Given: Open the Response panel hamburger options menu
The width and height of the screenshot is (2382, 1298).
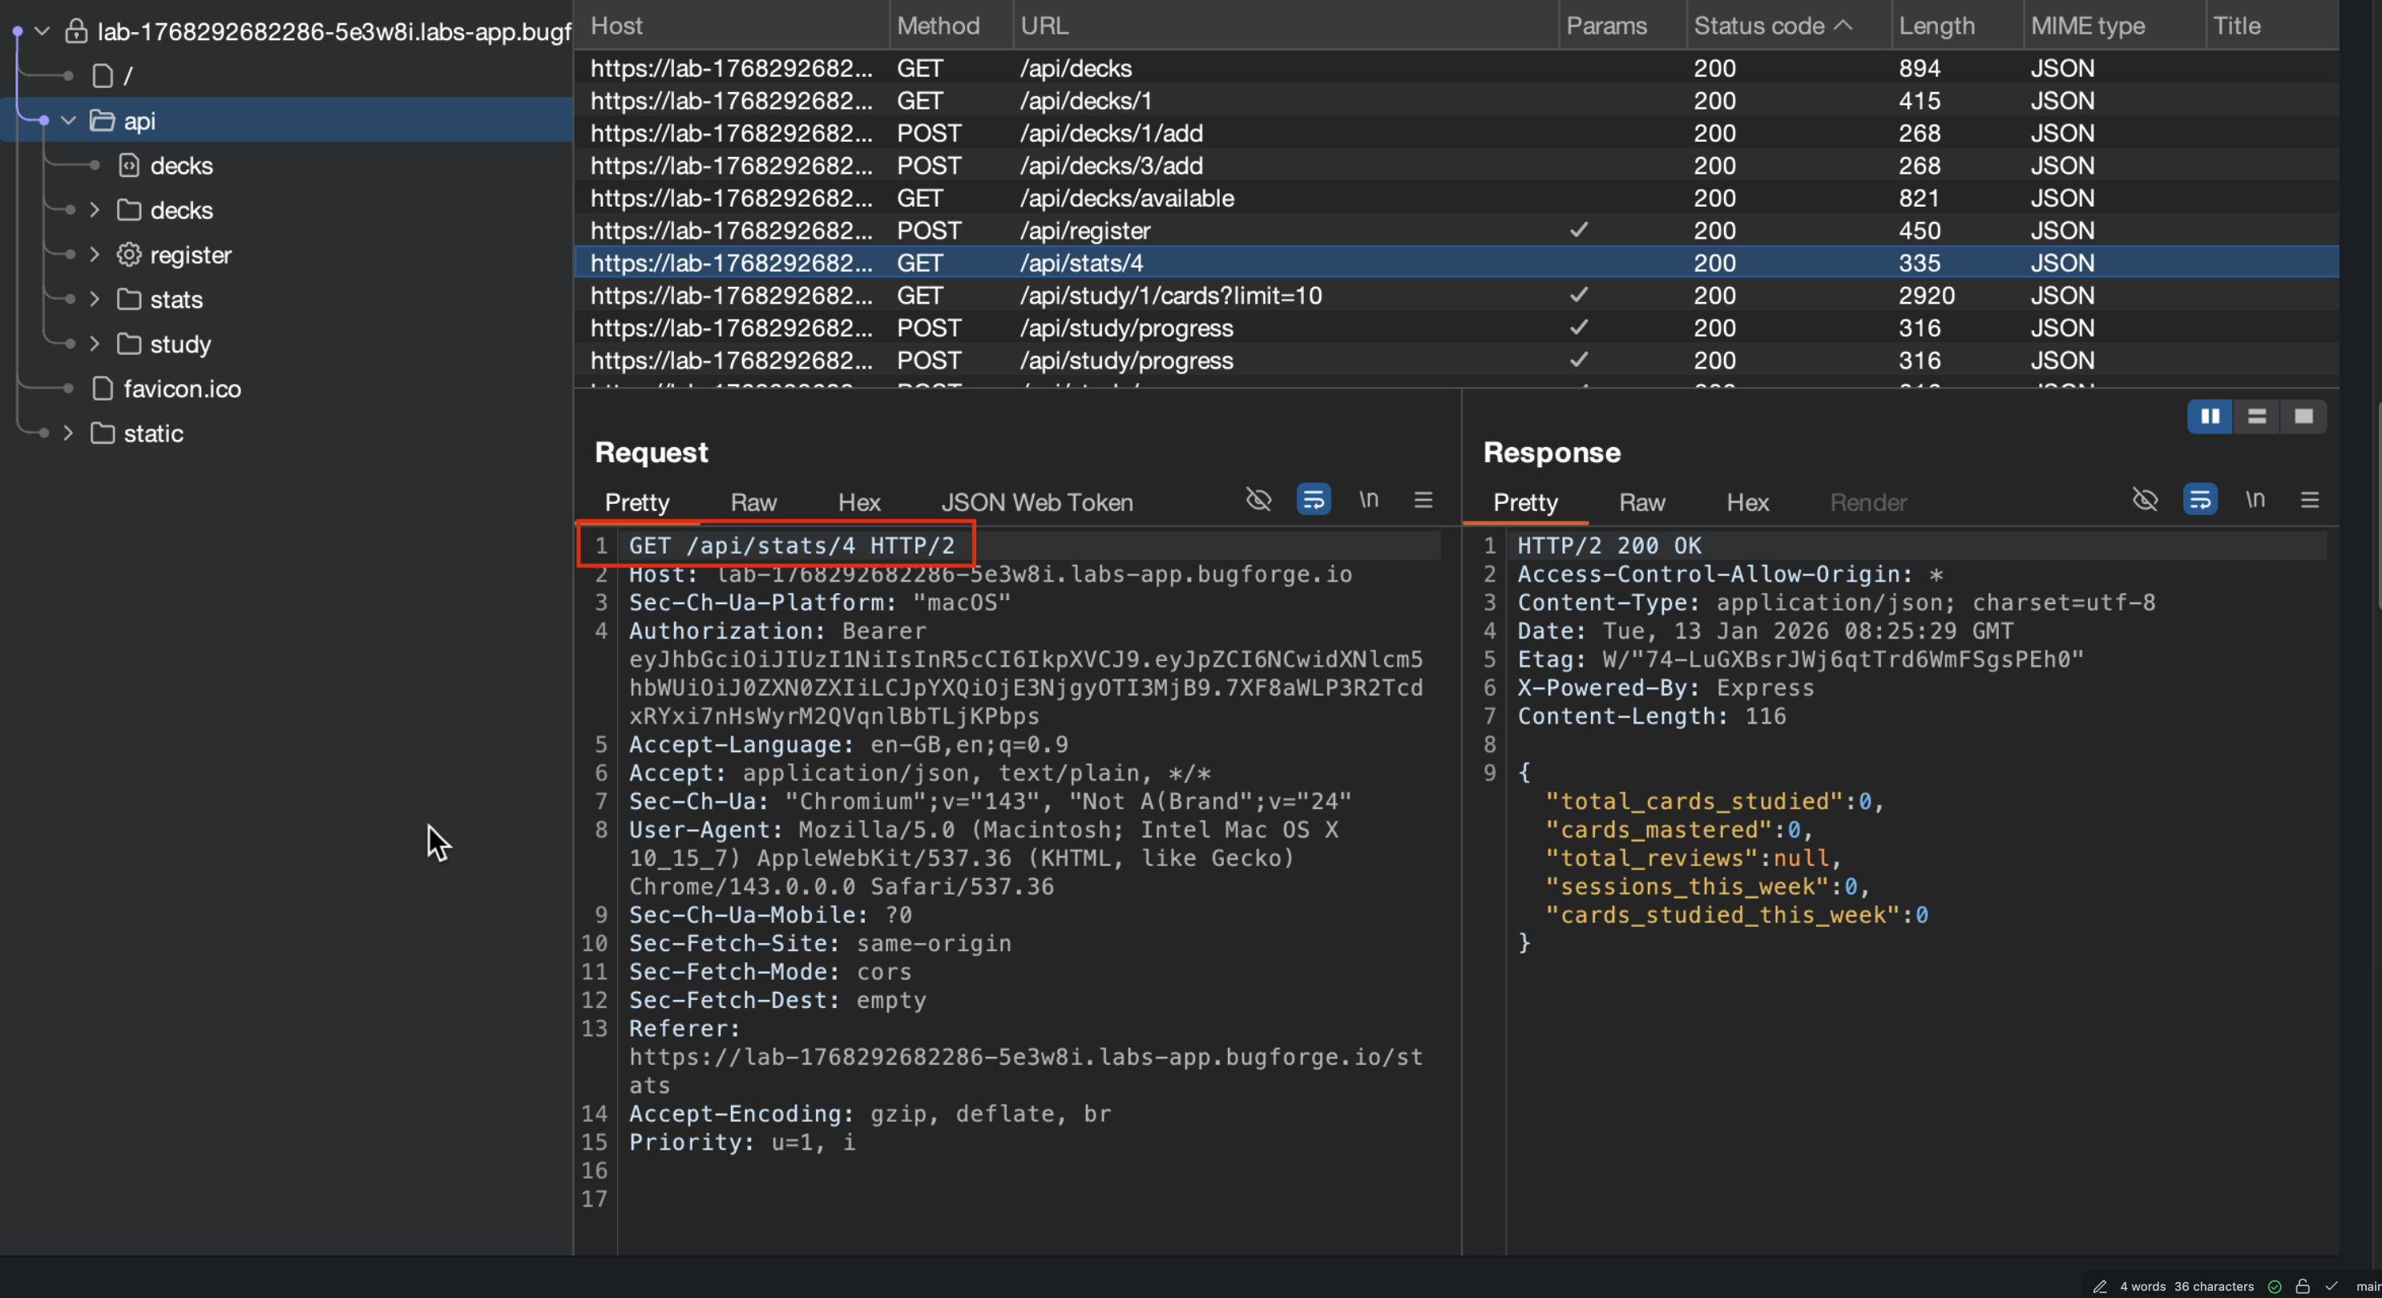Looking at the screenshot, I should [2309, 500].
